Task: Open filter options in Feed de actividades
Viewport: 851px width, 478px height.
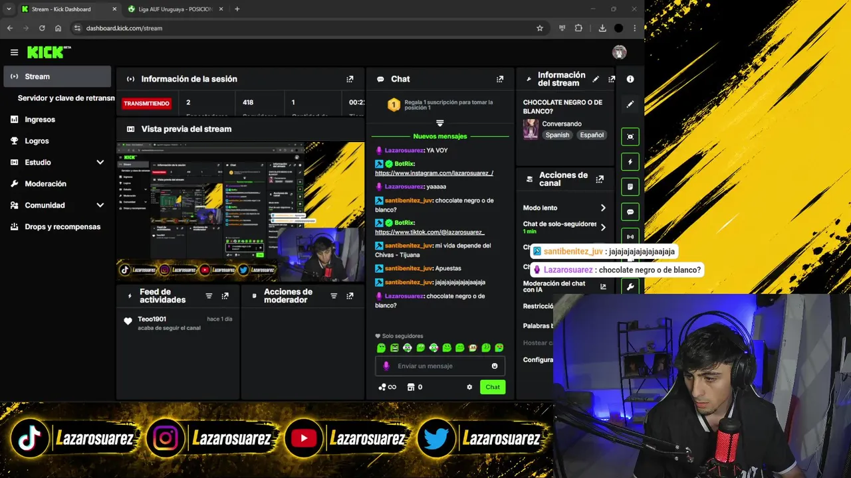Action: (x=209, y=296)
